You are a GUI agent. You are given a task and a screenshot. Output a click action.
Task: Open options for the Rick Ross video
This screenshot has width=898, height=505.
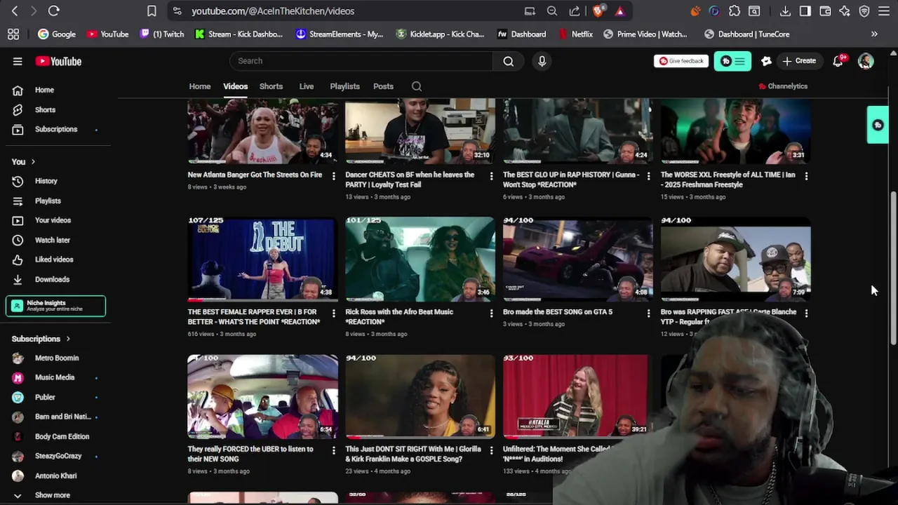[491, 313]
